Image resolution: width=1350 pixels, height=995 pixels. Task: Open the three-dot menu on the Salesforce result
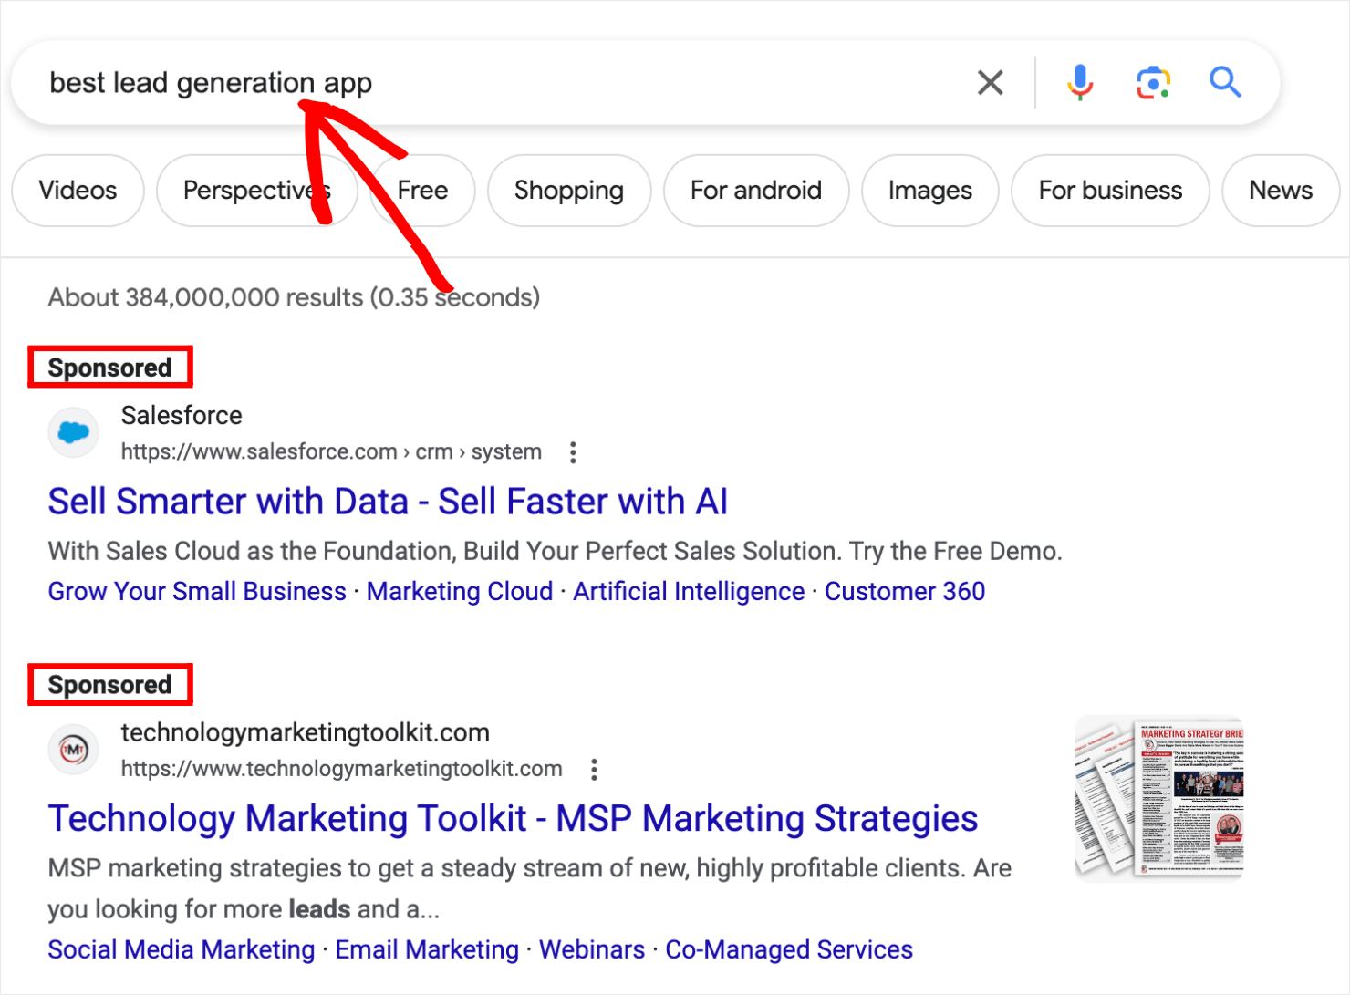[x=573, y=452]
